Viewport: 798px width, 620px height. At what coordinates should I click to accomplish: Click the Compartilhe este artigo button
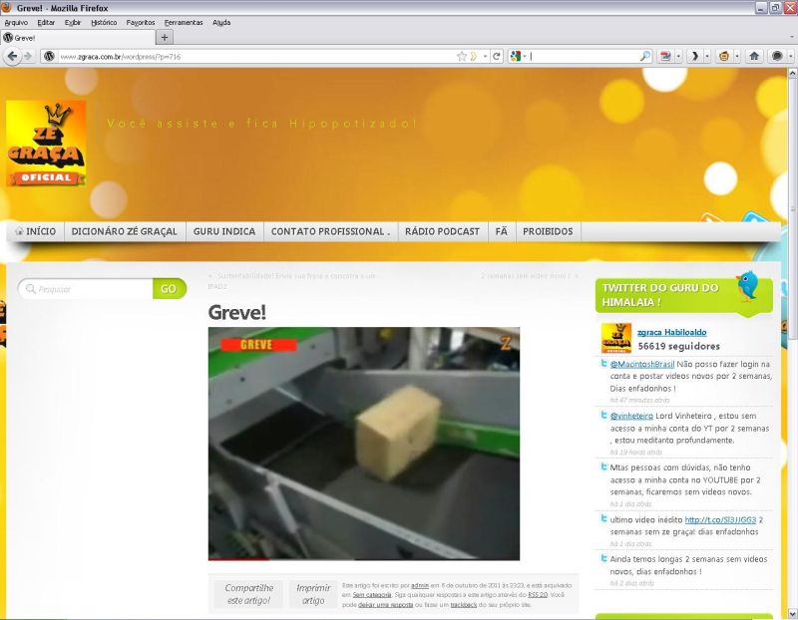pos(248,595)
